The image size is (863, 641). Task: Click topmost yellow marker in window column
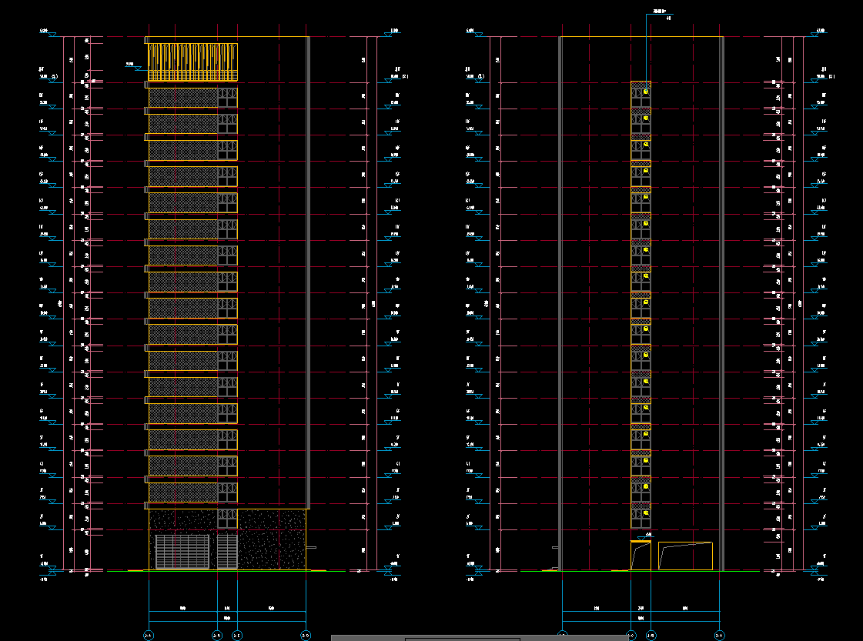[646, 92]
